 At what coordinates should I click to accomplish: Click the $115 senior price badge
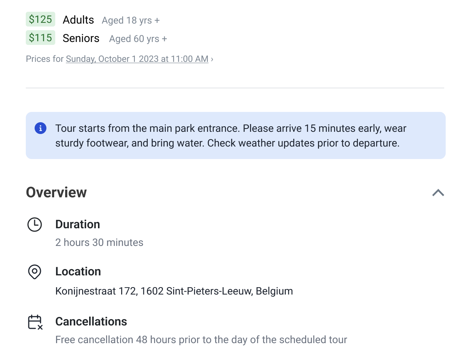[x=41, y=38]
